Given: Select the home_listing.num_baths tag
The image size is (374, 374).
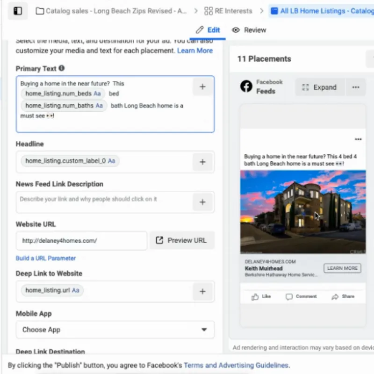Looking at the screenshot, I should click(64, 106).
